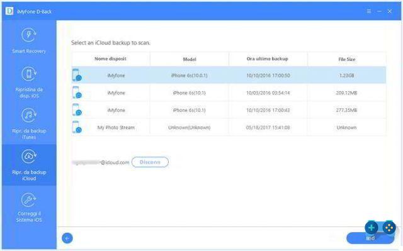
Task: Minimize the D-Back window
Action: pos(379,11)
